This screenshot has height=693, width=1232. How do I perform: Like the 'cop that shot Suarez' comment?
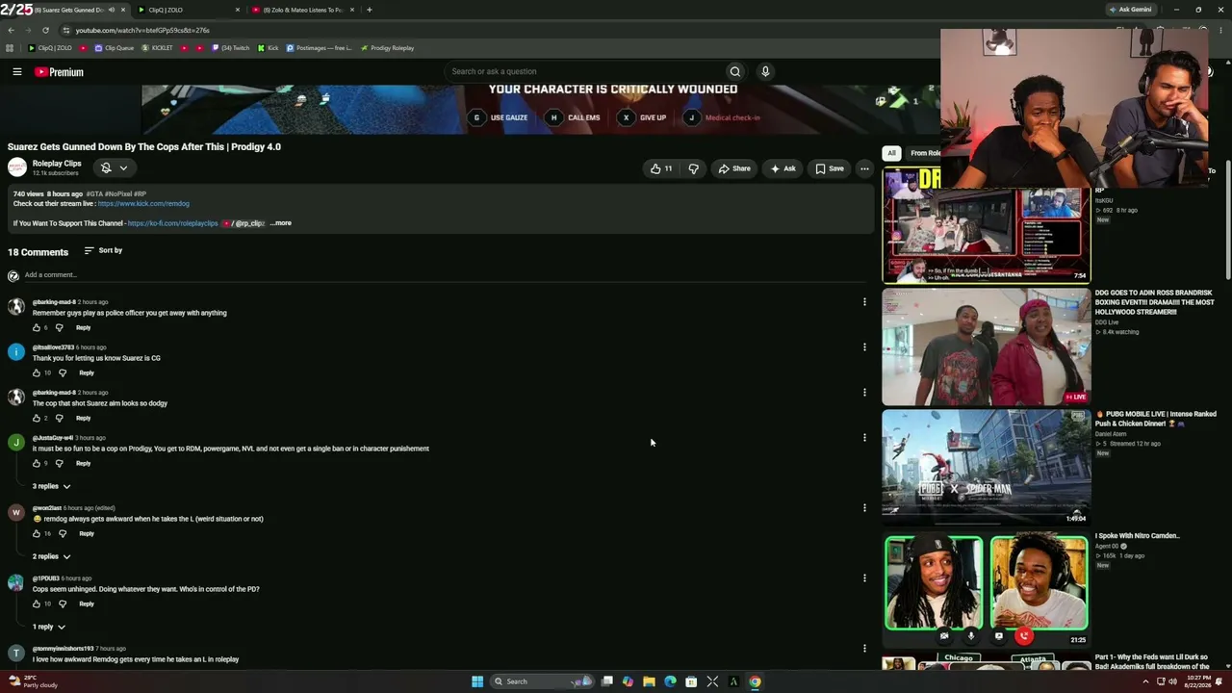point(37,419)
